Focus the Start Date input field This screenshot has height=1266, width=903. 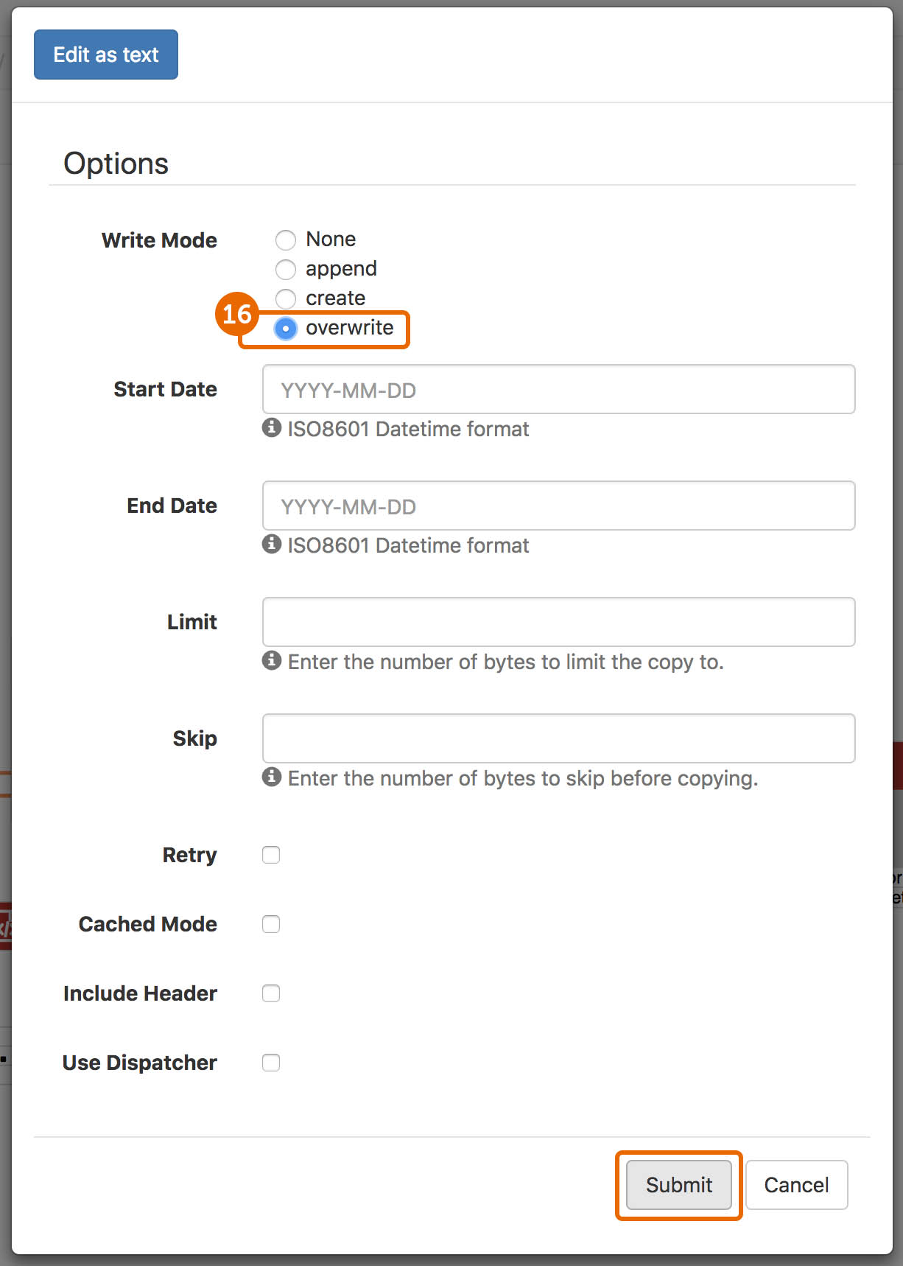(558, 389)
